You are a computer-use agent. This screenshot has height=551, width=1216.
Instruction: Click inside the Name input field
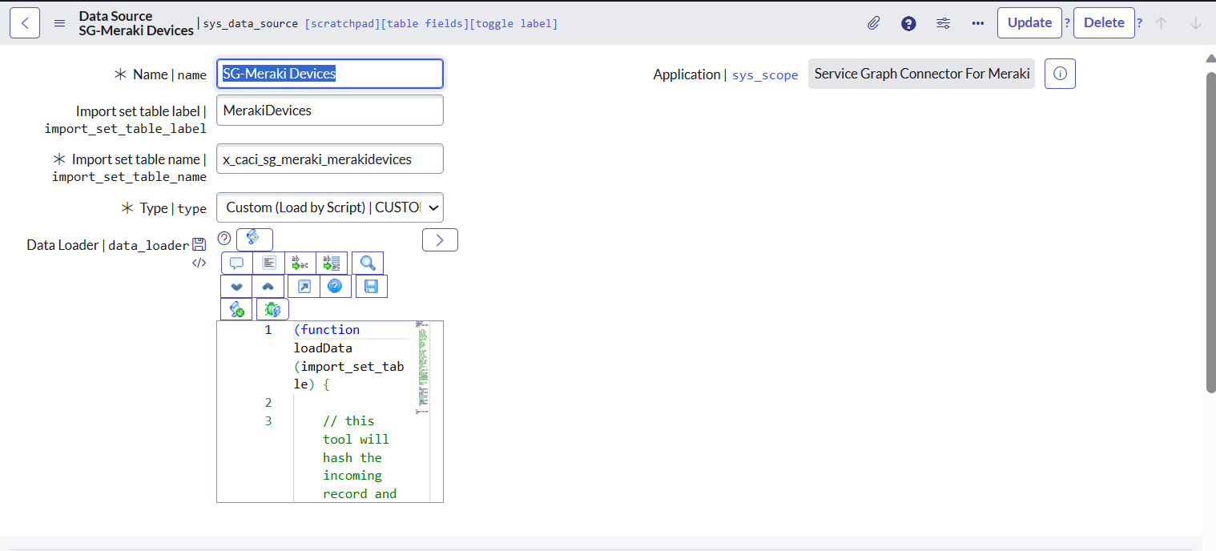click(329, 73)
